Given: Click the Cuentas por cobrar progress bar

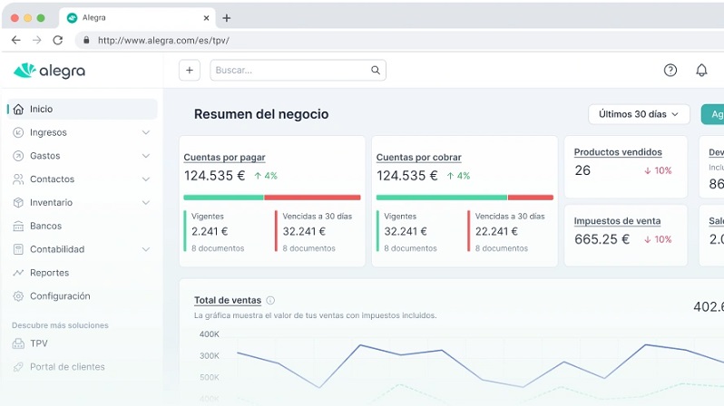Looking at the screenshot, I should tap(464, 197).
